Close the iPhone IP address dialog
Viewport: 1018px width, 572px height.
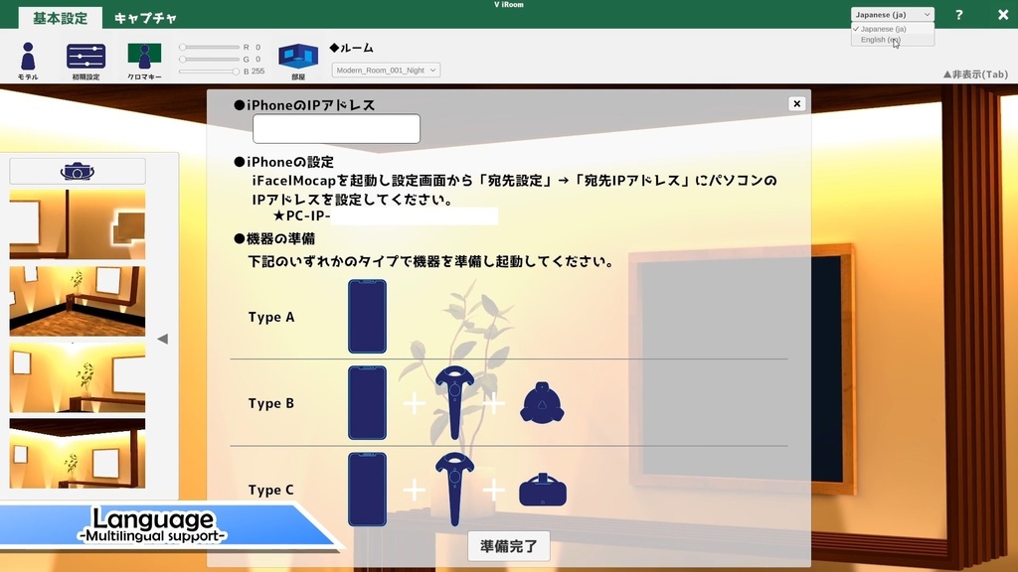pyautogui.click(x=795, y=103)
